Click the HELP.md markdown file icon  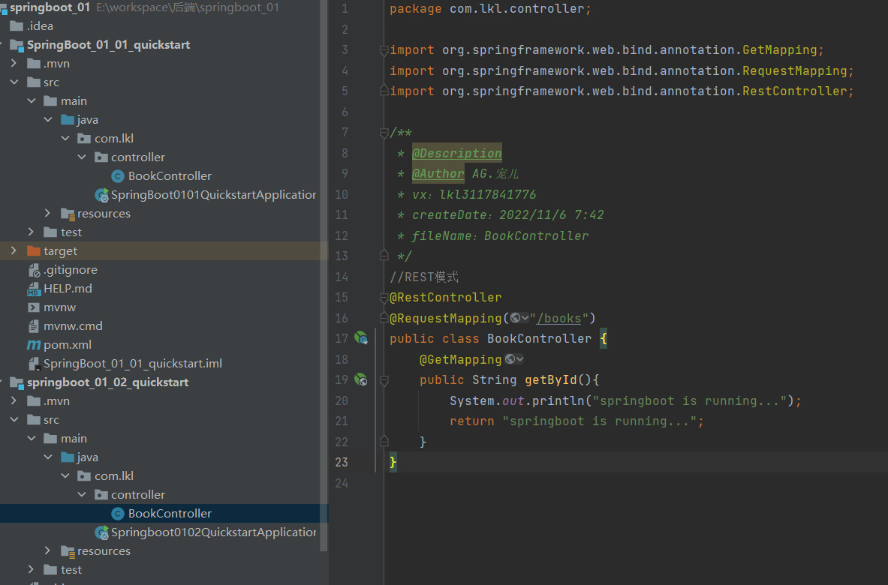tap(34, 289)
